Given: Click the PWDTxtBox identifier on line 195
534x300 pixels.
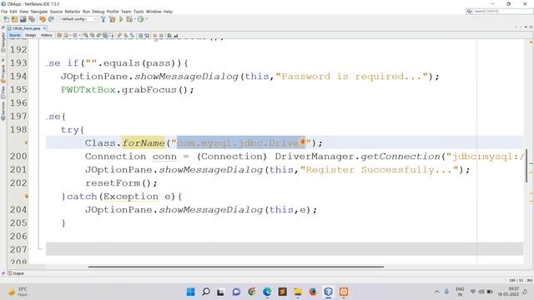Looking at the screenshot, I should coord(88,90).
